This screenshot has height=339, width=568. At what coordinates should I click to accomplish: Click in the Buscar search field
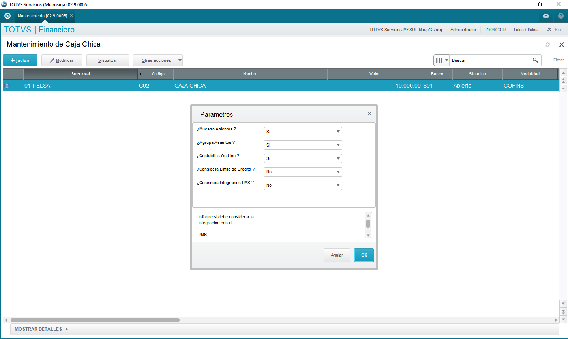pos(491,60)
